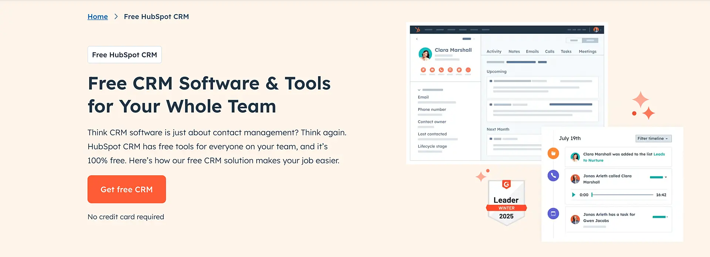Click the Get free CRM button
Screen dimensions: 710x257
tap(127, 189)
